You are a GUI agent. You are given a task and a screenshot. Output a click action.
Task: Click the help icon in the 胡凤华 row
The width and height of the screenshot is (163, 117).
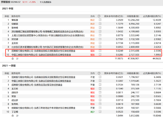[x=100, y=93]
